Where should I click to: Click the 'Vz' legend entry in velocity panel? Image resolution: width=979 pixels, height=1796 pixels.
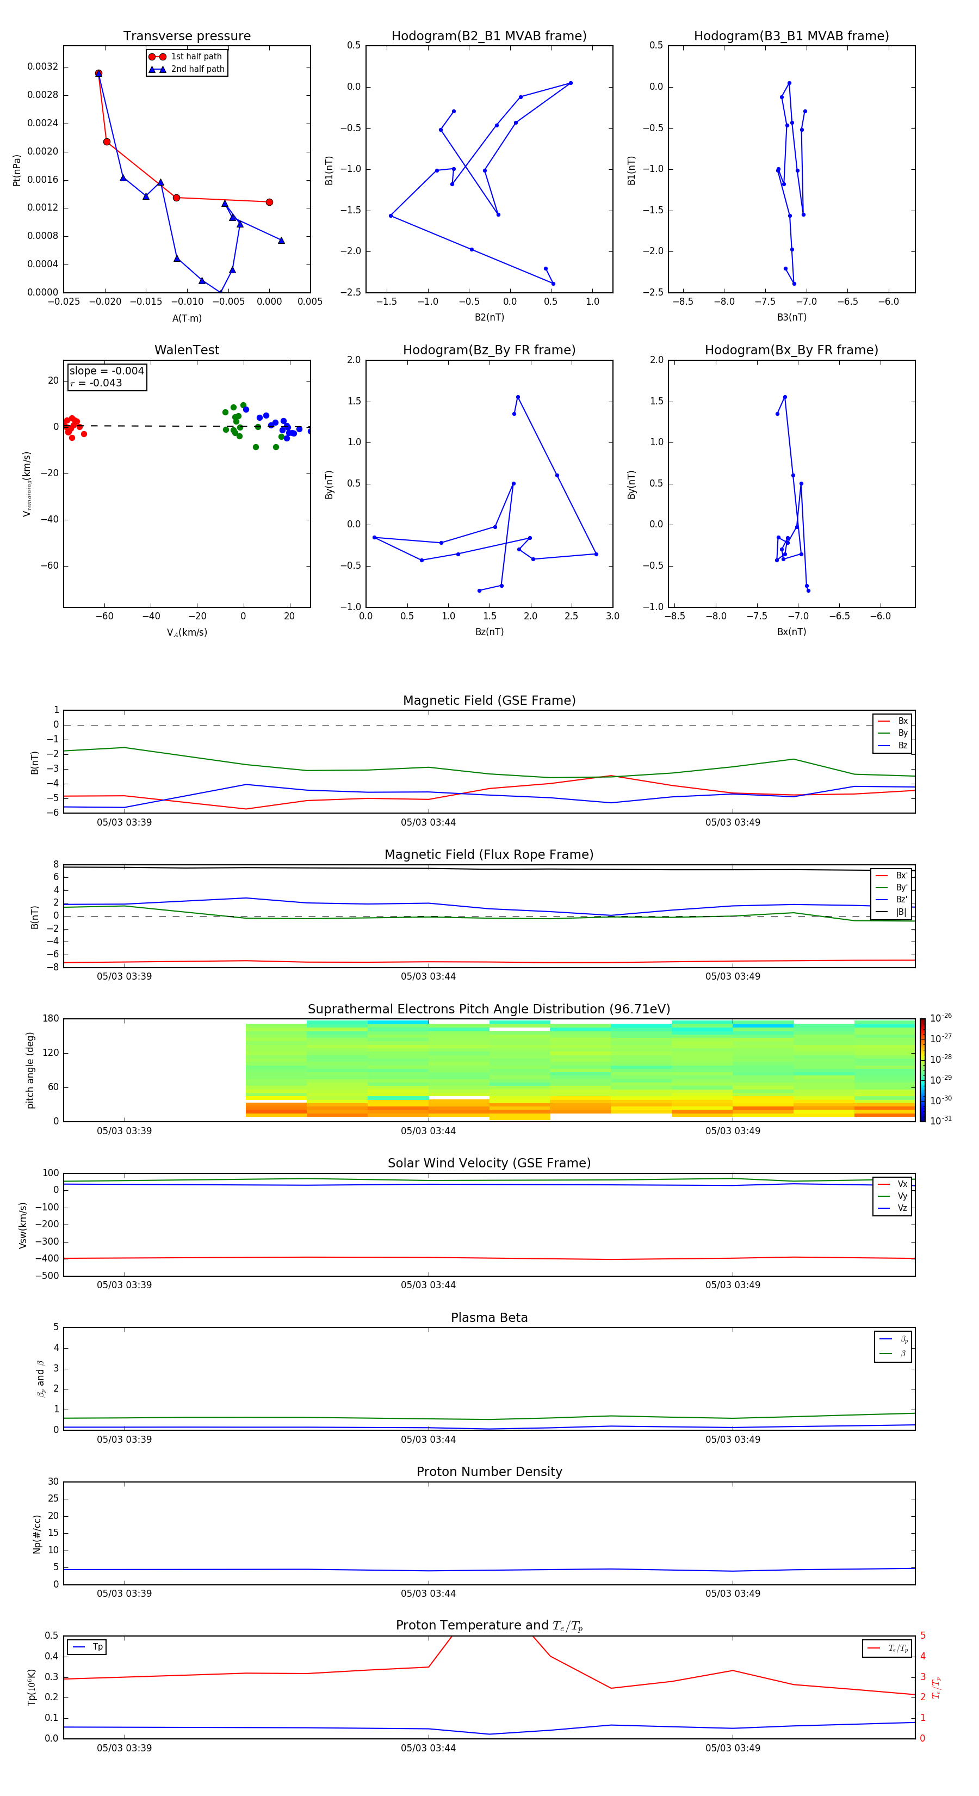pos(893,1208)
